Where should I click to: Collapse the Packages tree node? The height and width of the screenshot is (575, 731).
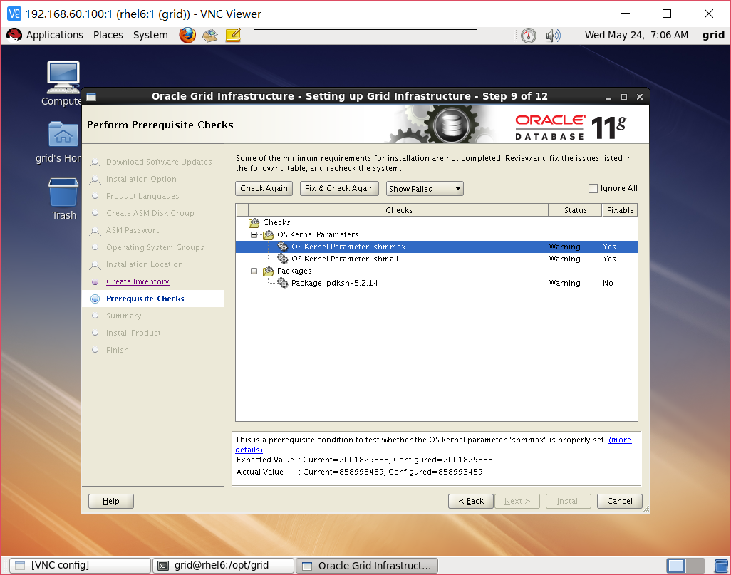[254, 271]
